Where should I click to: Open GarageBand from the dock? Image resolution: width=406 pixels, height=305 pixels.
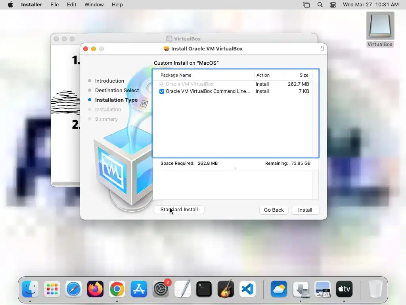click(226, 289)
